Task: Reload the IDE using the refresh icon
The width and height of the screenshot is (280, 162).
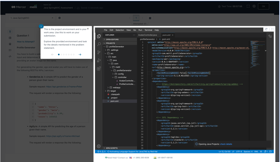Action: point(266,29)
